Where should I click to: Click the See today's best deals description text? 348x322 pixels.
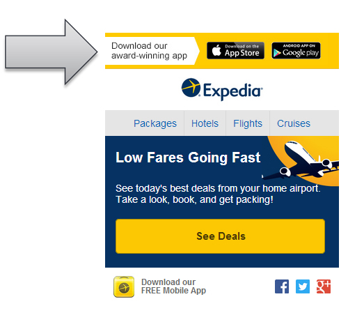(x=218, y=194)
